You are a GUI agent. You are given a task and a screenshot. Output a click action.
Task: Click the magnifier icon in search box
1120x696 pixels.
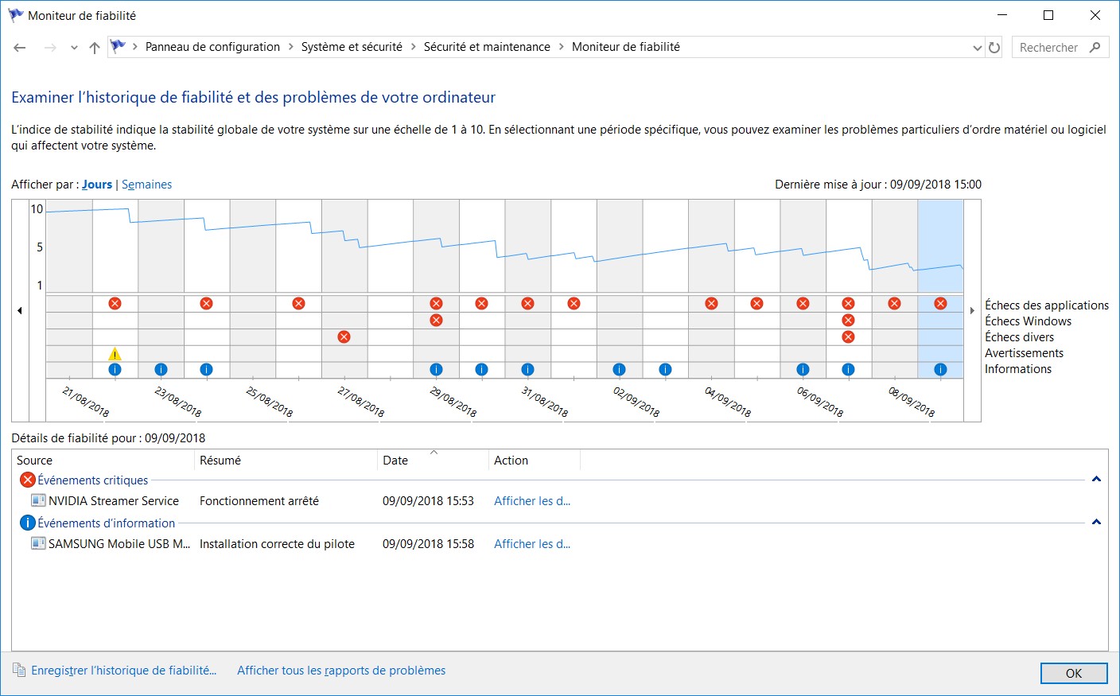click(x=1095, y=47)
